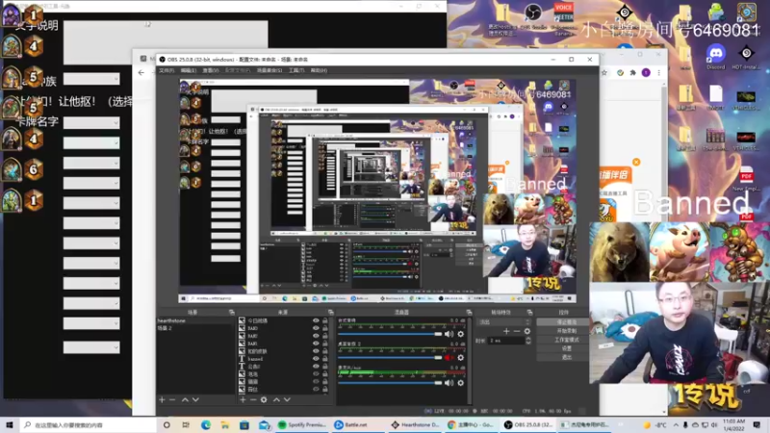770x433 pixels.
Task: Toggle lock on 'banned' text source
Action: click(x=324, y=359)
